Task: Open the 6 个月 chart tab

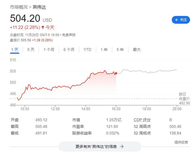Action: pos(69,50)
